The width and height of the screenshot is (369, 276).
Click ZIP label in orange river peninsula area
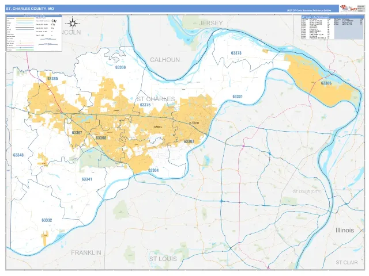click(x=326, y=83)
